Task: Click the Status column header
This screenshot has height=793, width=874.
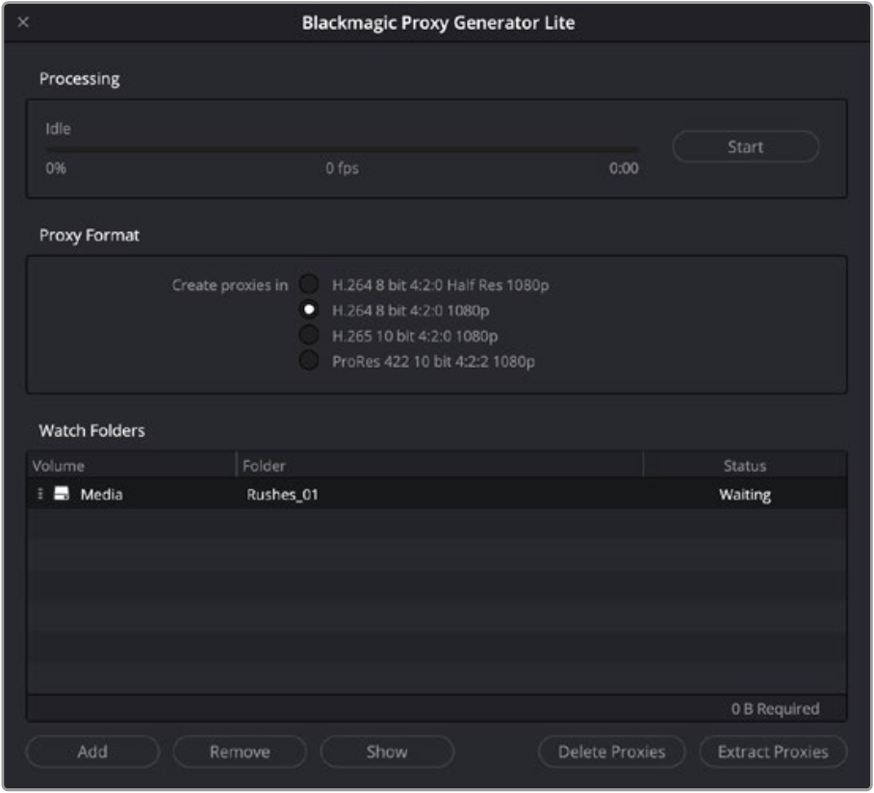Action: tap(745, 466)
